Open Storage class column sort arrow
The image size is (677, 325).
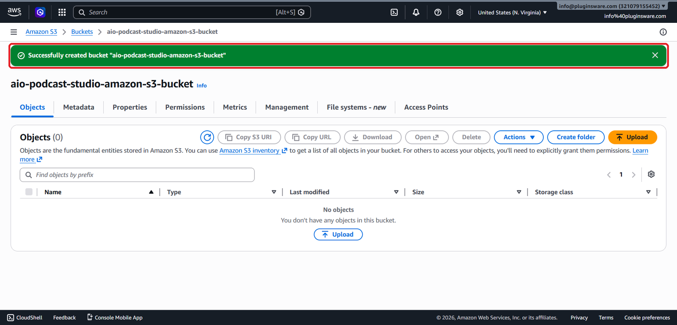tap(648, 192)
